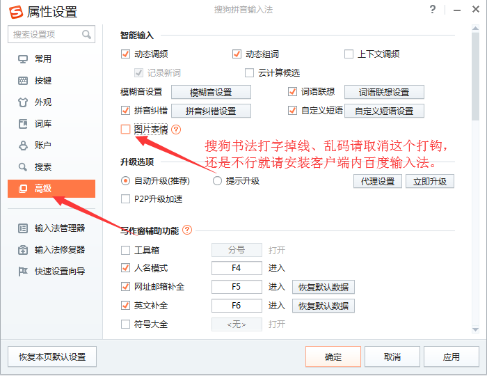Click the help icon beside 写作窗辅助功能
The width and height of the screenshot is (487, 376).
click(x=187, y=230)
